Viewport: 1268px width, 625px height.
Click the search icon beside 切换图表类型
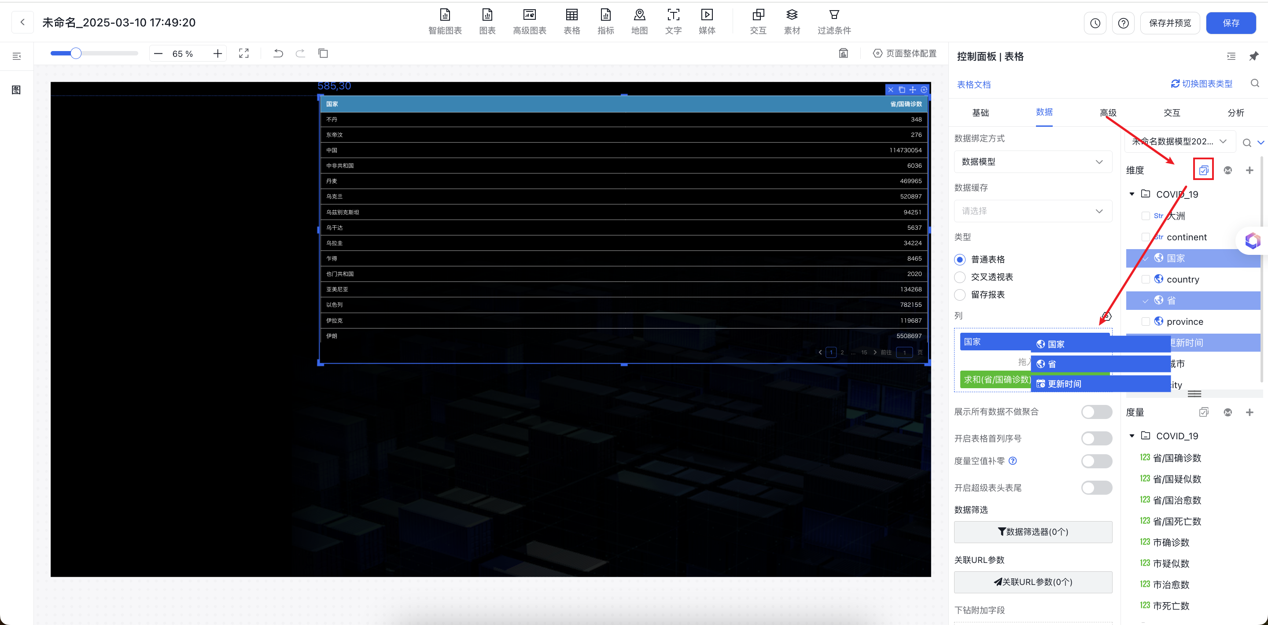point(1255,84)
